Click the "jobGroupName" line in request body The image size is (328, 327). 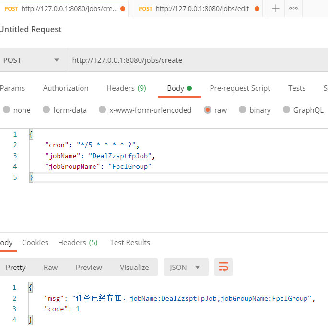[98, 166]
